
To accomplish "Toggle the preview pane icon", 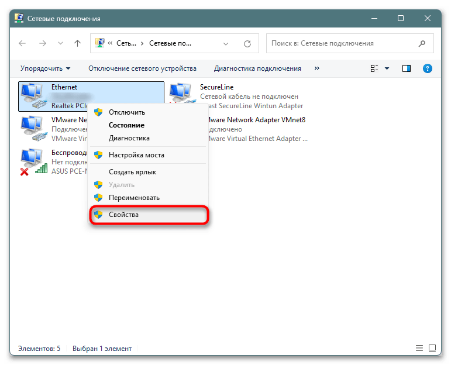I will pyautogui.click(x=407, y=68).
